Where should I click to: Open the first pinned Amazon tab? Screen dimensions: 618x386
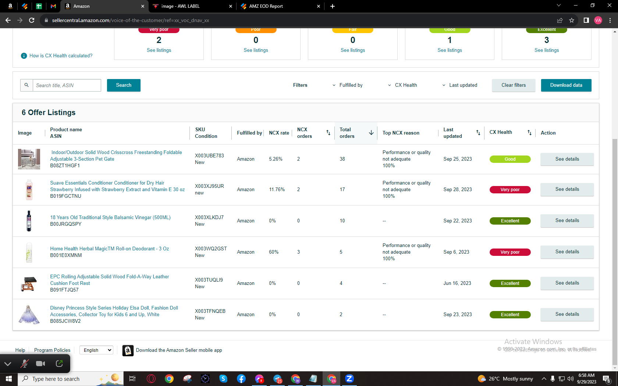[10, 6]
